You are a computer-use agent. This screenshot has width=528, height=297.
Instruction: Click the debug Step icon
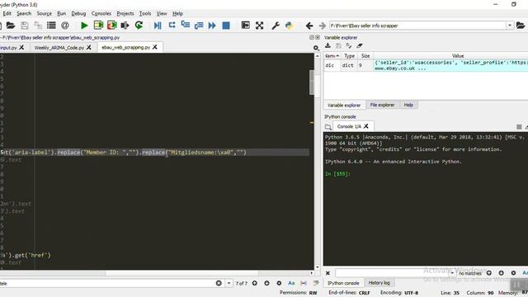(x=172, y=25)
